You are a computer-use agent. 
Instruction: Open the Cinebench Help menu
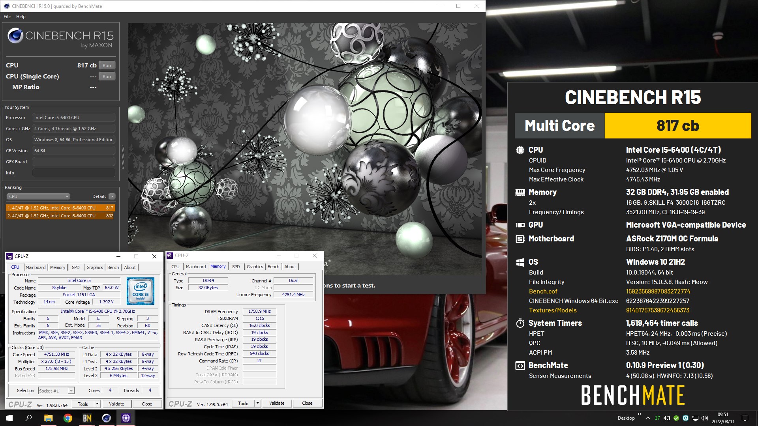[x=21, y=17]
